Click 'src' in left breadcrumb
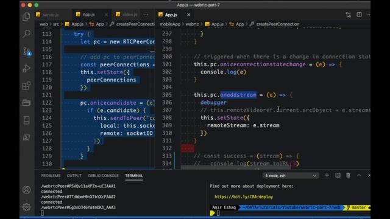This screenshot has width=390, height=219. click(56, 24)
